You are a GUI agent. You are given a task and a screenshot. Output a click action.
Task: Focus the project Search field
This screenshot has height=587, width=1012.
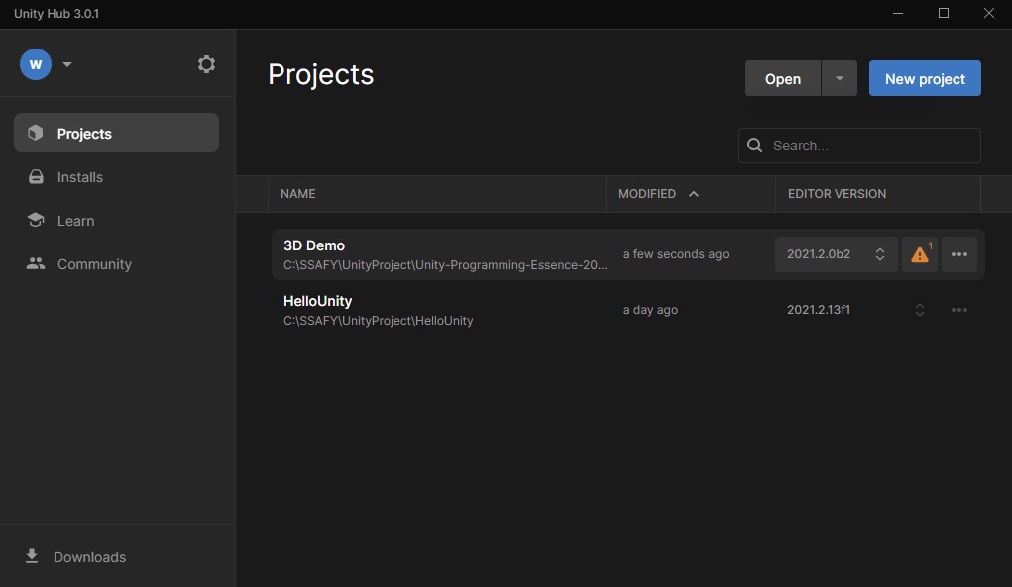tap(859, 146)
